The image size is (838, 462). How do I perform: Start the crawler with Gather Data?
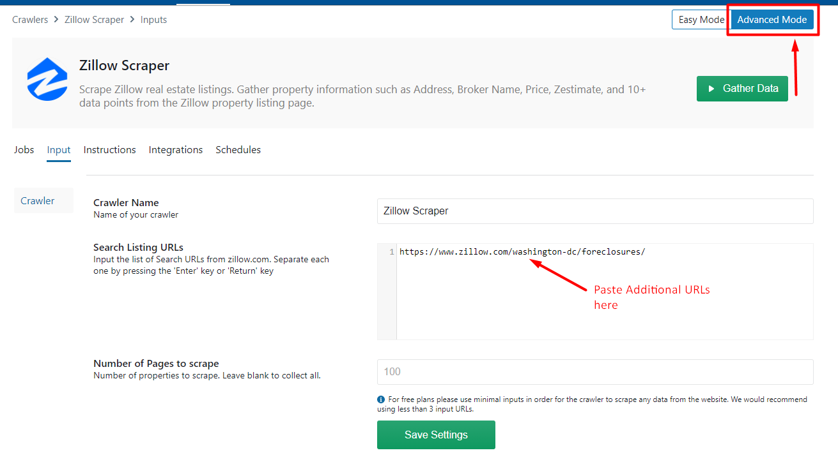[x=742, y=89]
